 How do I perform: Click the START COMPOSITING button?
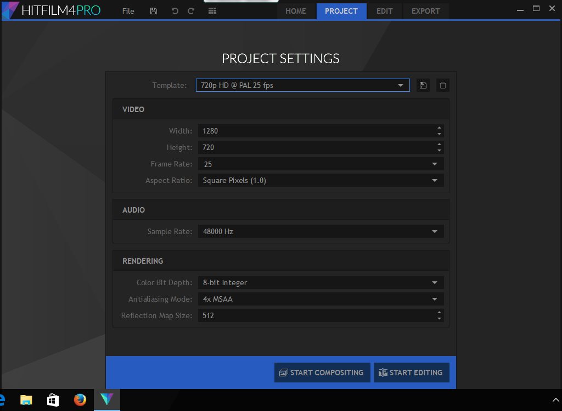pyautogui.click(x=322, y=373)
